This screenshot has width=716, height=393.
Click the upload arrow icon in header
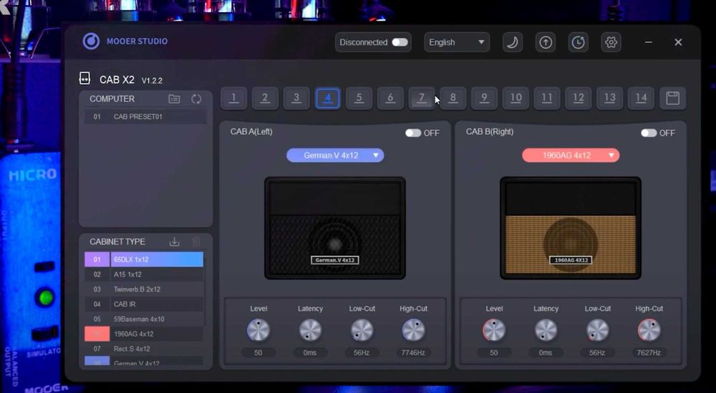[545, 42]
